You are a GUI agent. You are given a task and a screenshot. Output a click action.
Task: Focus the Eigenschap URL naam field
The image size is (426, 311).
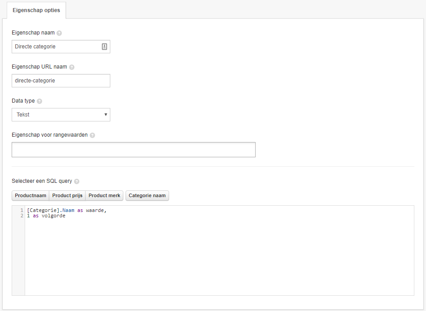click(61, 81)
